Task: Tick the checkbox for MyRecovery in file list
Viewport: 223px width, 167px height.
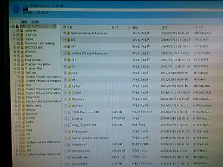Action: click(66, 132)
